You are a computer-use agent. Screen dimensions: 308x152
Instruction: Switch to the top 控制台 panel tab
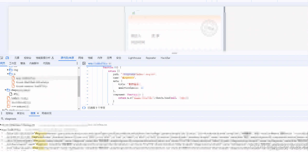pos(27,58)
